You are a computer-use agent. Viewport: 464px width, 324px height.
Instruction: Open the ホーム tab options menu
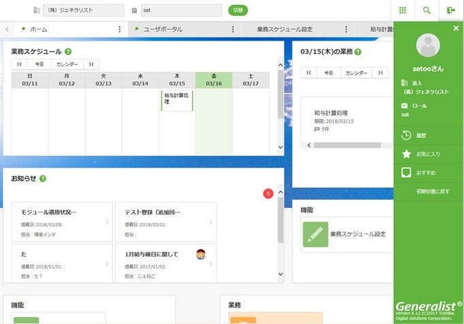120,30
